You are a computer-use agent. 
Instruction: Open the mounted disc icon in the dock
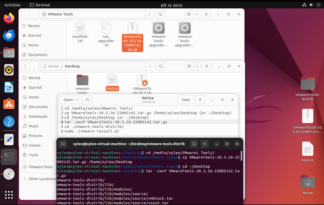click(9, 174)
